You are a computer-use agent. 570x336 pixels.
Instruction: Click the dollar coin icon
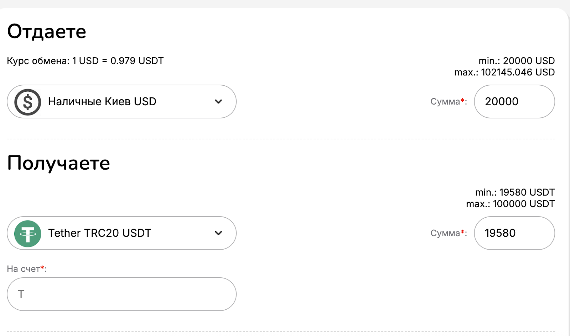pyautogui.click(x=28, y=102)
